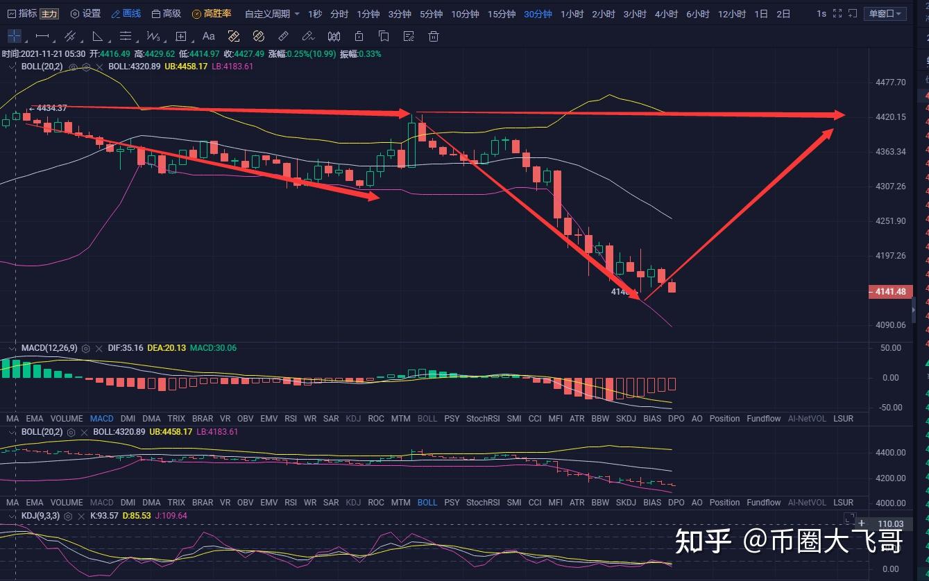Switch to 1分钟 timeframe
The image size is (929, 581).
coord(368,14)
